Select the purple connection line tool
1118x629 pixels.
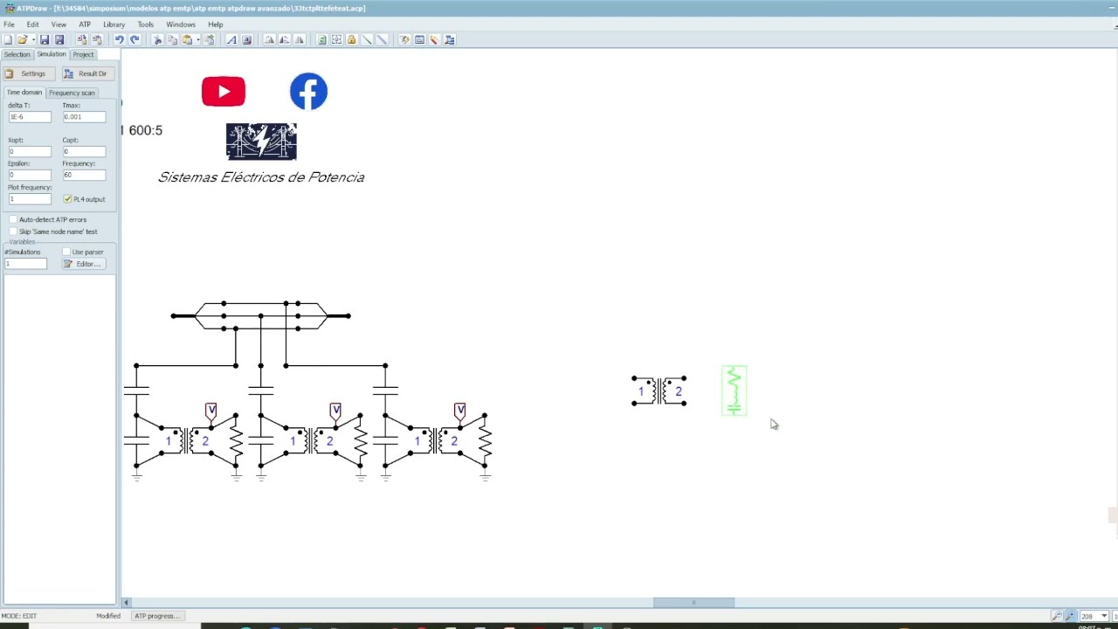coord(382,39)
